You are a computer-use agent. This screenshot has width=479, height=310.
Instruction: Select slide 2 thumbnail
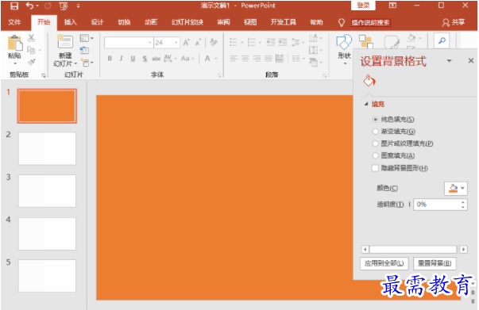(x=47, y=148)
